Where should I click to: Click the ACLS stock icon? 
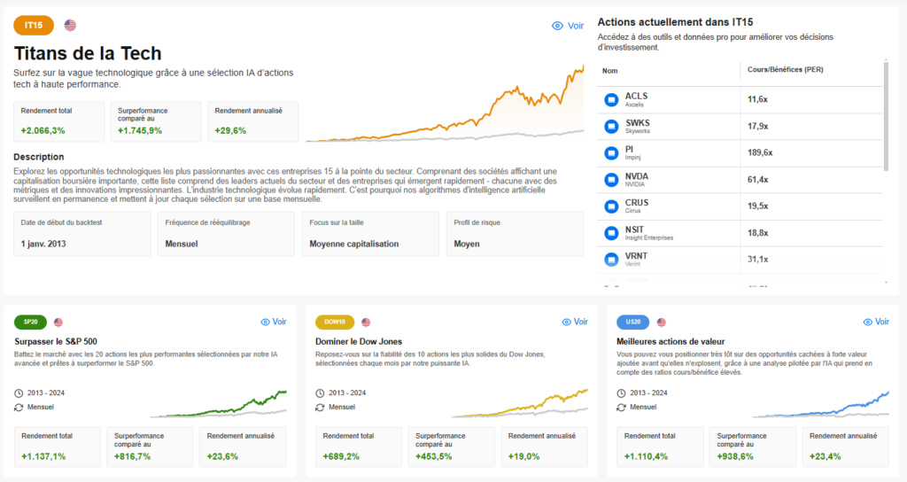click(x=610, y=100)
